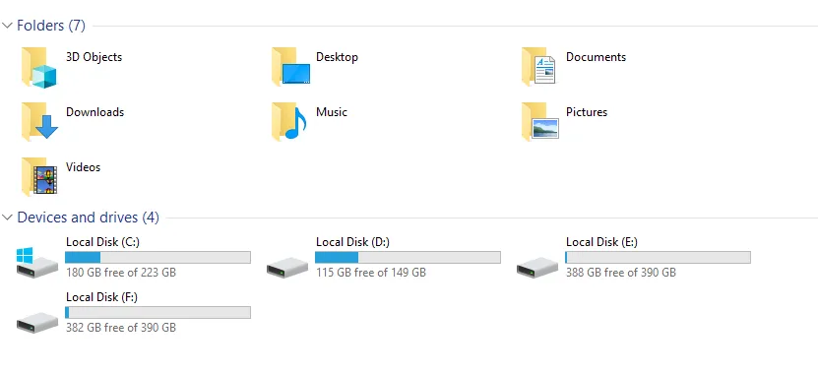Select the Local Disk (E:) drive icon
Screen dimensions: 818x374
pos(537,267)
